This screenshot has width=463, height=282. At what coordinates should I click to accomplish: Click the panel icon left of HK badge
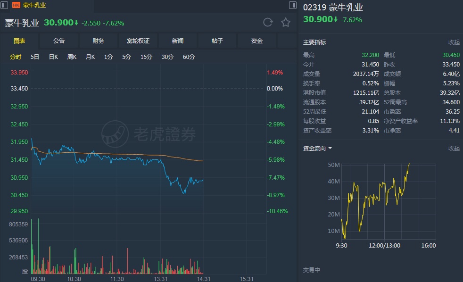tap(4, 5)
